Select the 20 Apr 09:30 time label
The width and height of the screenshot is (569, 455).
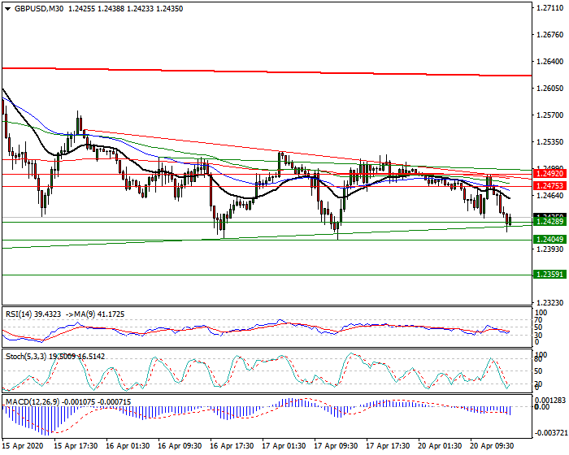click(492, 445)
